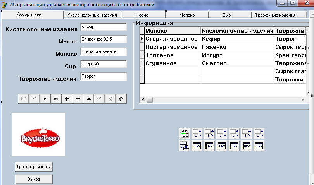Insert new record with plus button

[x=67, y=99]
